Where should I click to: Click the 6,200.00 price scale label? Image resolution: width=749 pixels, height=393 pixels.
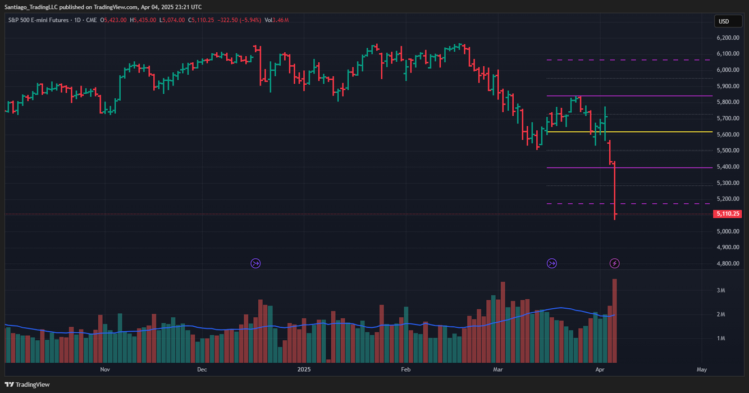click(727, 38)
